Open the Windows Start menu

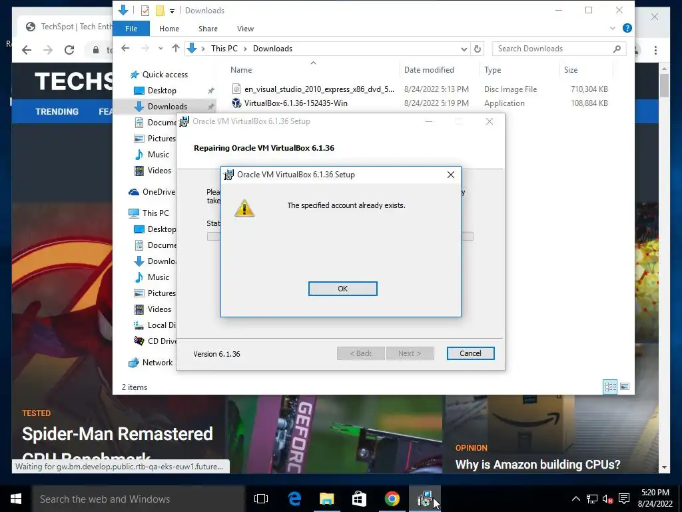(x=16, y=499)
